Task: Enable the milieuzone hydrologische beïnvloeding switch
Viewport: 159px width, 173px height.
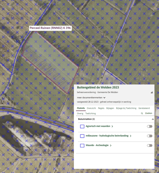Action: [x=150, y=136]
